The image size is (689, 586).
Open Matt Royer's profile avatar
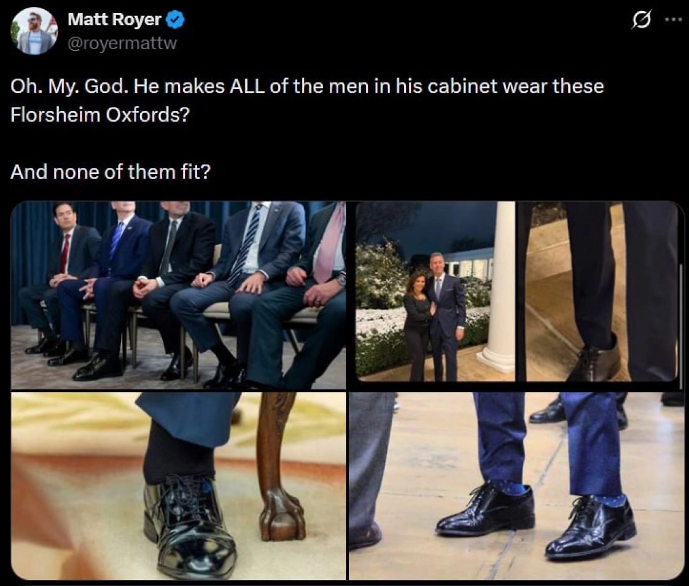[x=34, y=31]
